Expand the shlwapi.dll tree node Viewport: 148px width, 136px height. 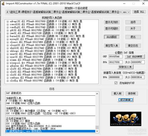8,51
